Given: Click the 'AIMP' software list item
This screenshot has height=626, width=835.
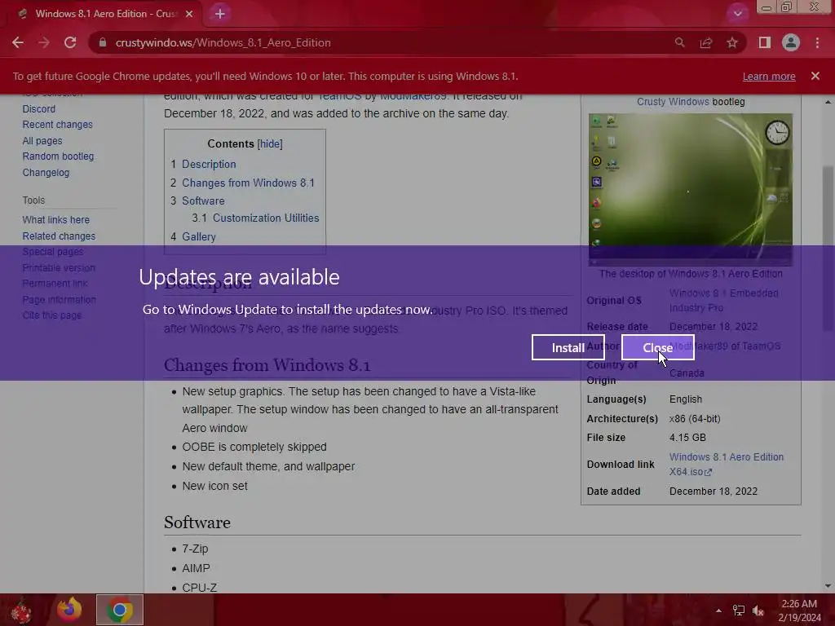Looking at the screenshot, I should [196, 568].
